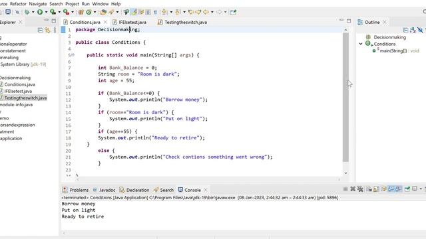Click the New Java Package icon

(81, 12)
